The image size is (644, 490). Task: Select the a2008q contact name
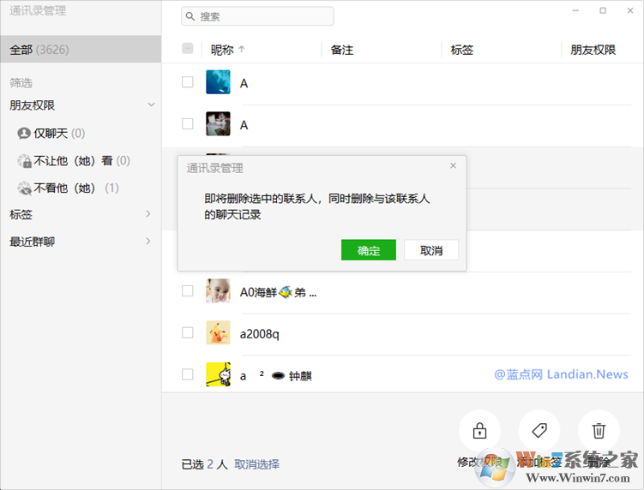260,334
